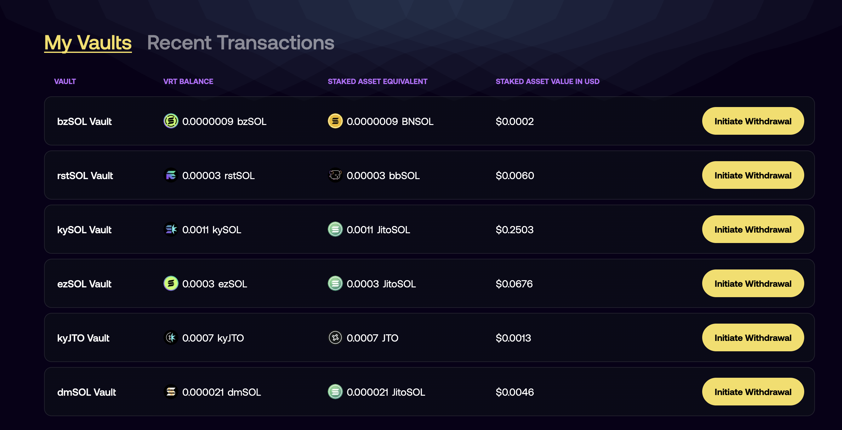Click the JTO token icon

point(335,337)
